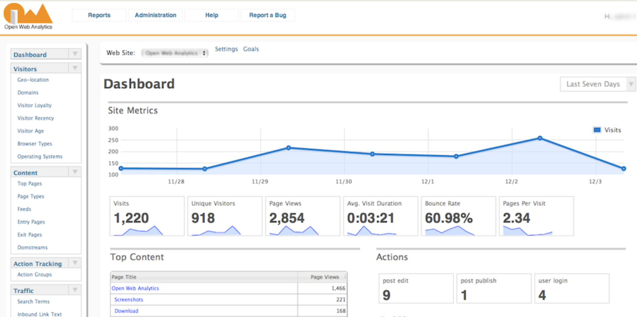Click the post edit action box
Screen dimensions: 637x317
click(416, 289)
